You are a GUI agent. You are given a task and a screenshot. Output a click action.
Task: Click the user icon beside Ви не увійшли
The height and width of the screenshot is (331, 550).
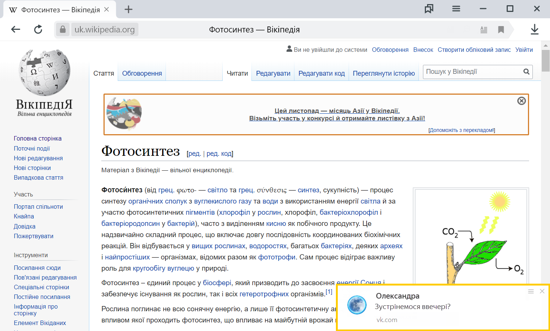point(289,49)
